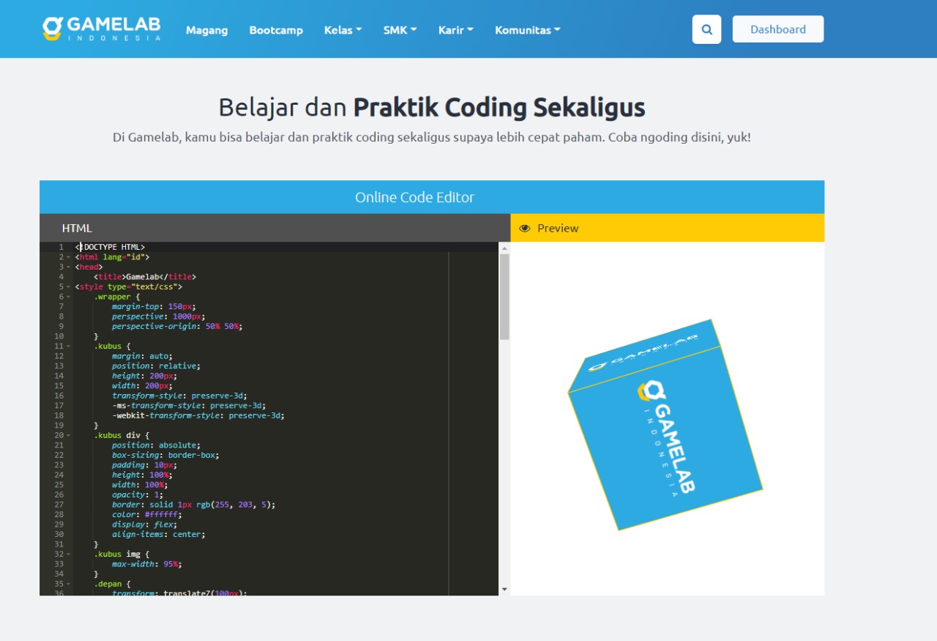Open the SMK dropdown menu
Viewport: 937px width, 641px height.
tap(400, 31)
